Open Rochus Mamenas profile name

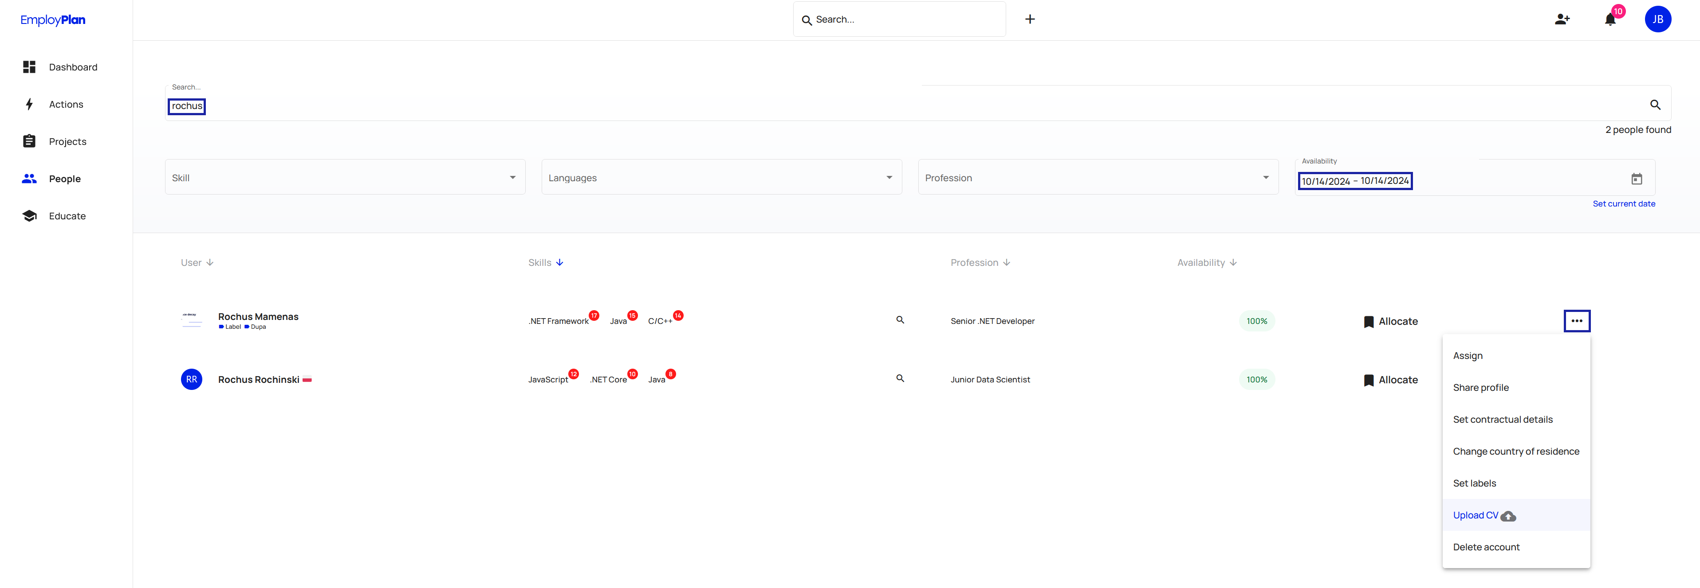coord(258,316)
